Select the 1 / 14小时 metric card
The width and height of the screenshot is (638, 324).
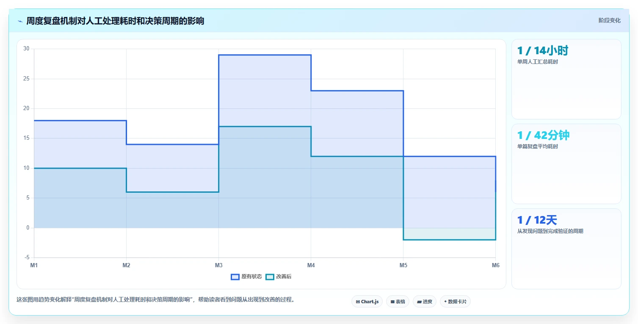[x=566, y=79]
